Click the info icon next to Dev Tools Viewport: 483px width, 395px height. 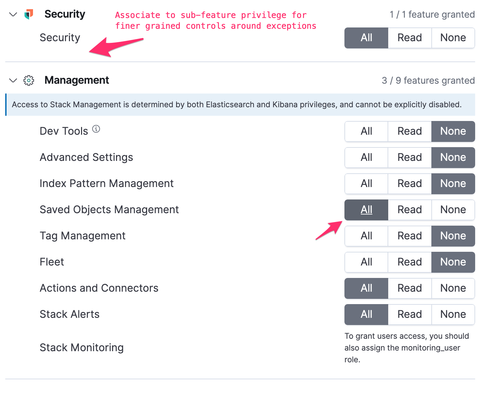pos(96,129)
